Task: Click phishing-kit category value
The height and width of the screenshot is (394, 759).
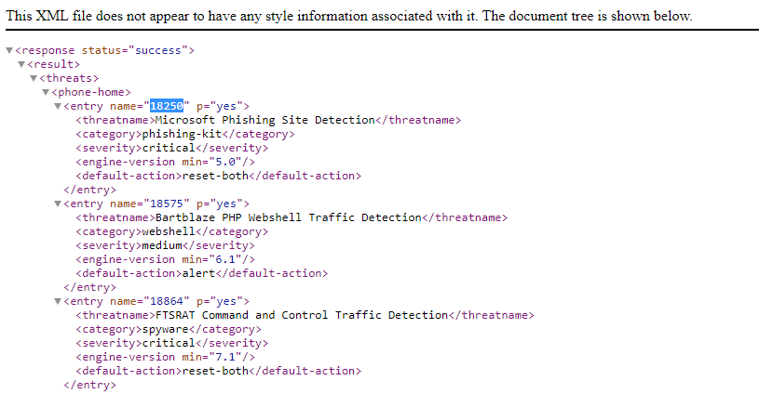Action: [x=182, y=134]
